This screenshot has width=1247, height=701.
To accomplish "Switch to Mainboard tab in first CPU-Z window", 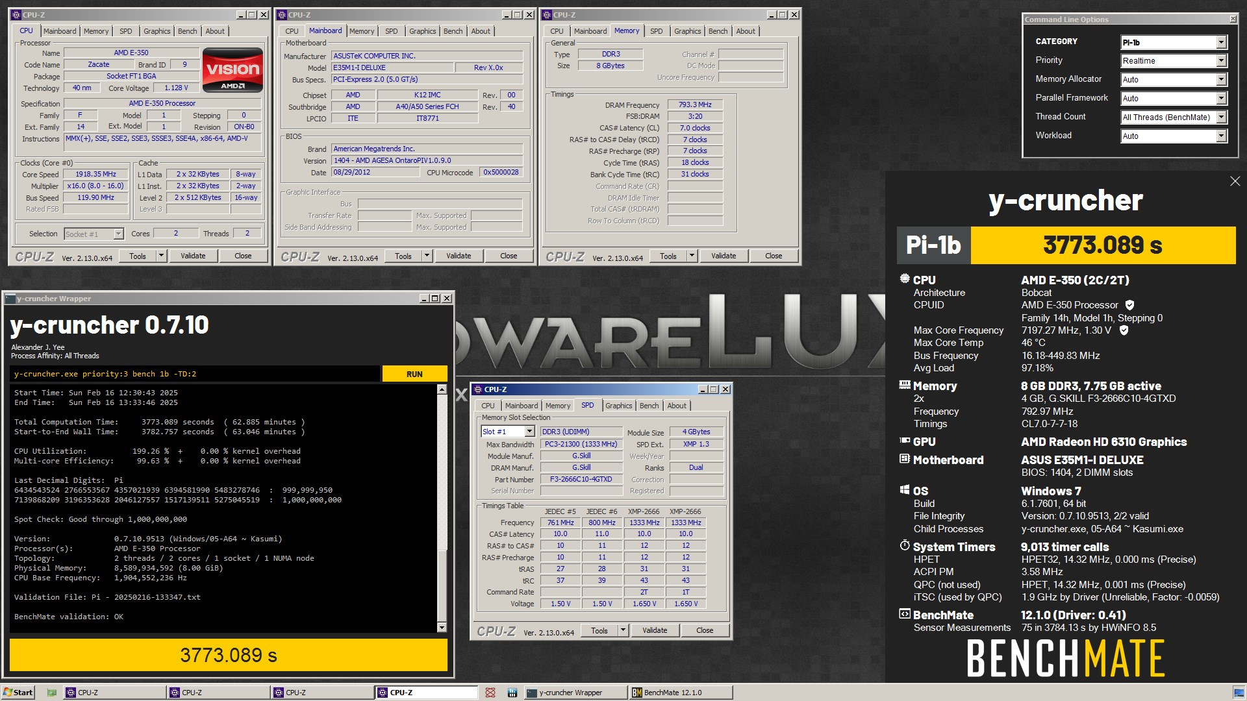I will point(60,31).
